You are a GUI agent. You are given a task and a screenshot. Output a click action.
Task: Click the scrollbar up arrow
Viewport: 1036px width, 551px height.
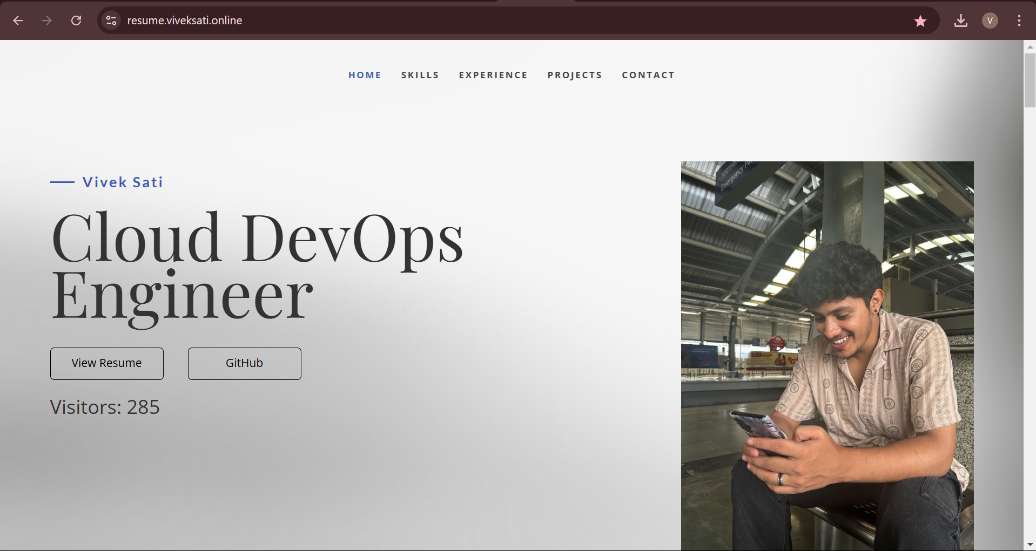tap(1030, 47)
